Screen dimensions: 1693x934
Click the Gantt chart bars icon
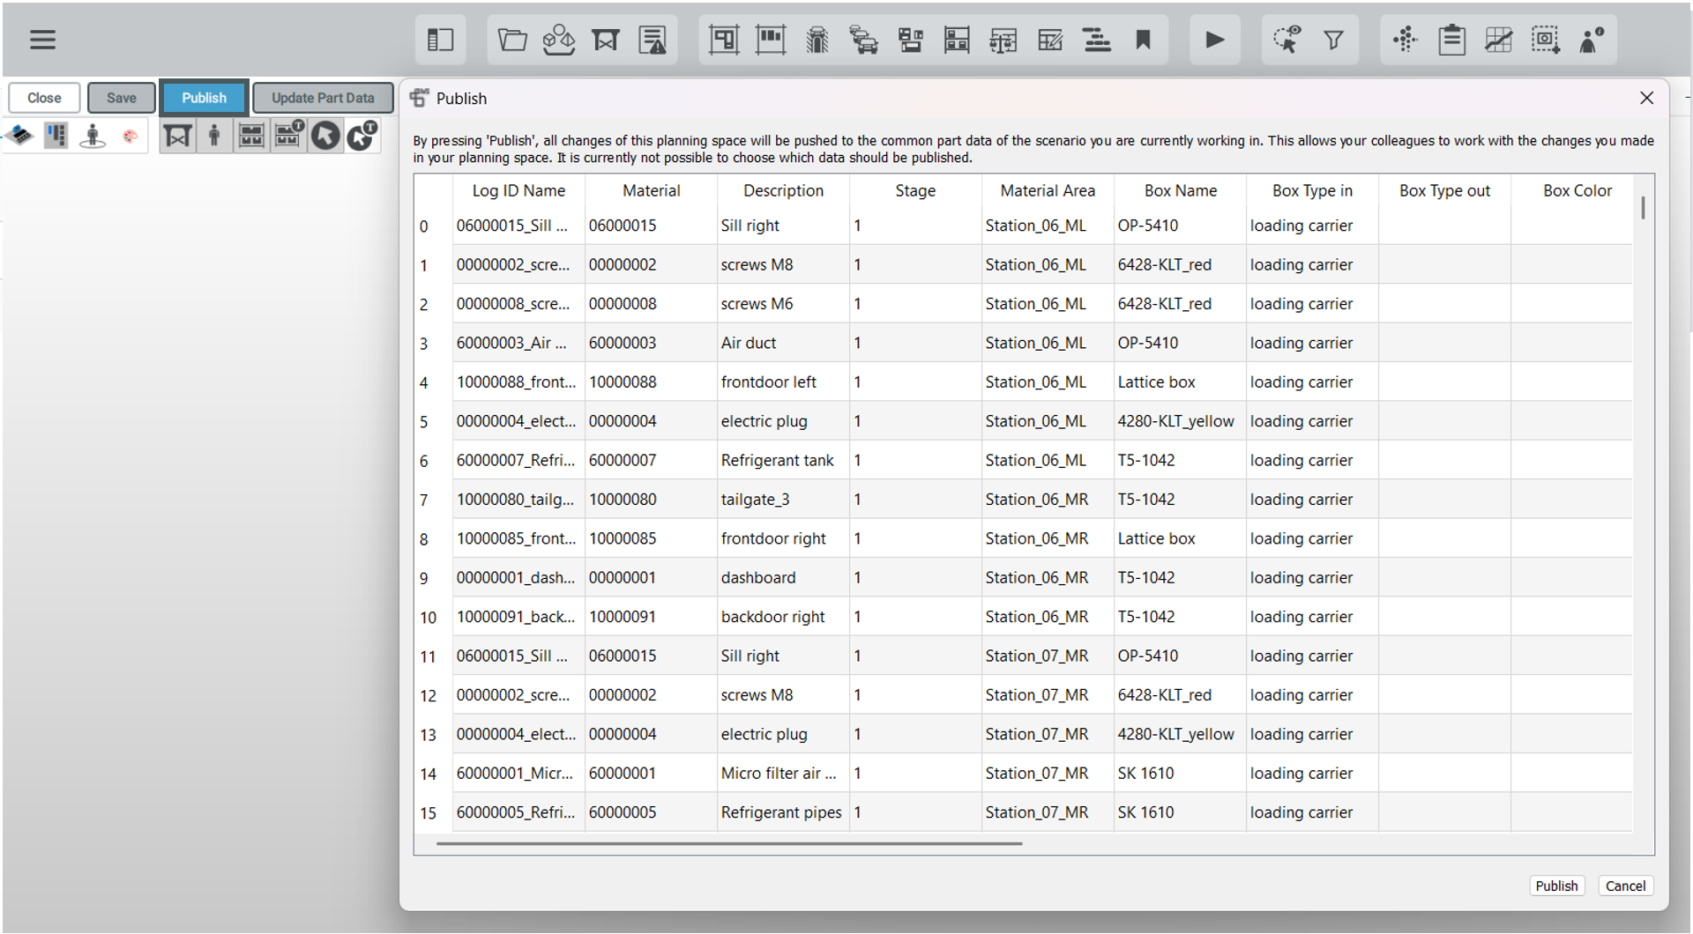pyautogui.click(x=1097, y=40)
